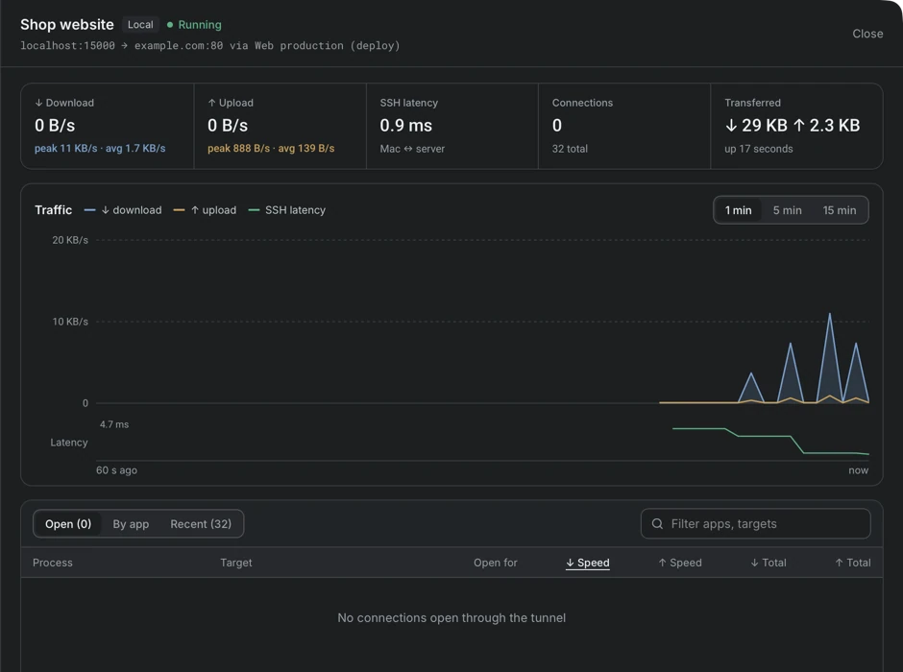The height and width of the screenshot is (672, 903).
Task: Click the Traffic chart heading
Action: (53, 210)
